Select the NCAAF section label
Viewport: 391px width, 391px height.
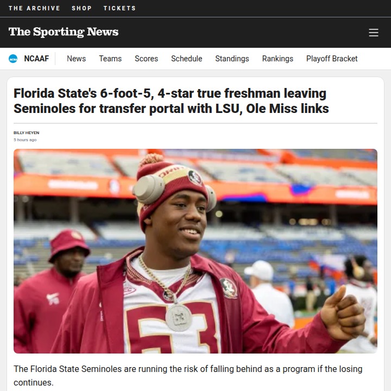36,59
